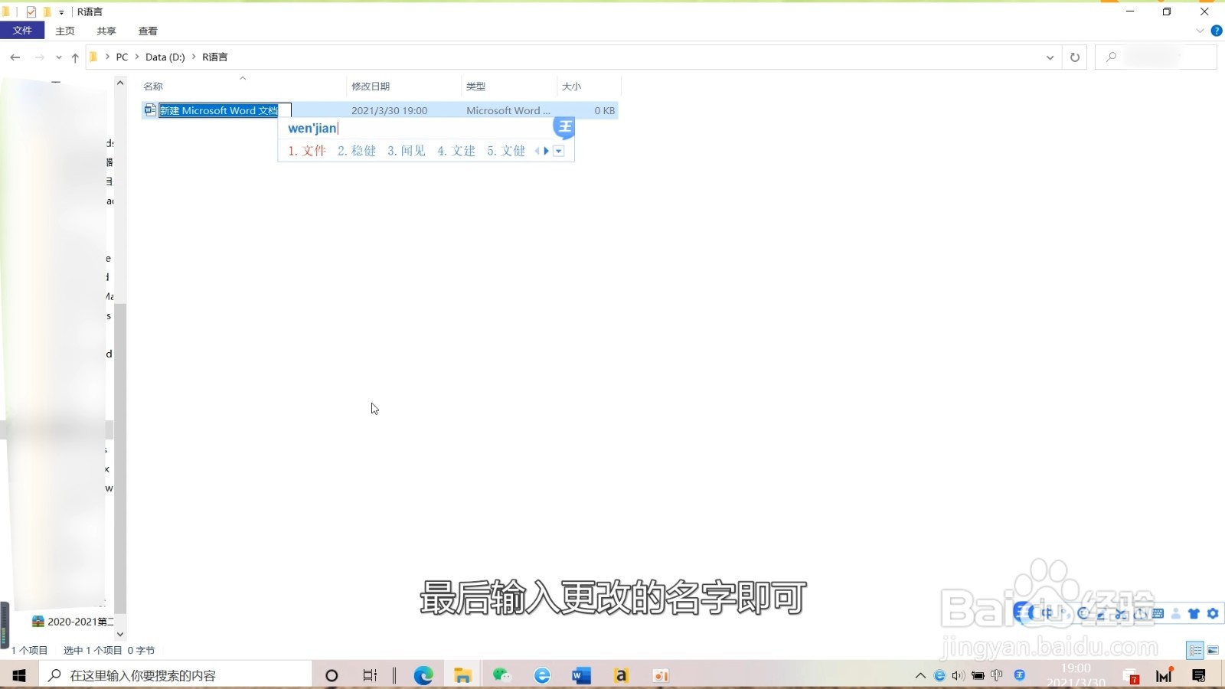Choose candidate 5. 文健
This screenshot has height=689, width=1225.
[506, 151]
